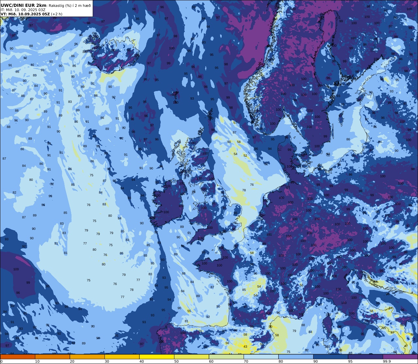Click the legend tick label "10"
Viewport: 418px width, 364px height.
click(x=37, y=361)
